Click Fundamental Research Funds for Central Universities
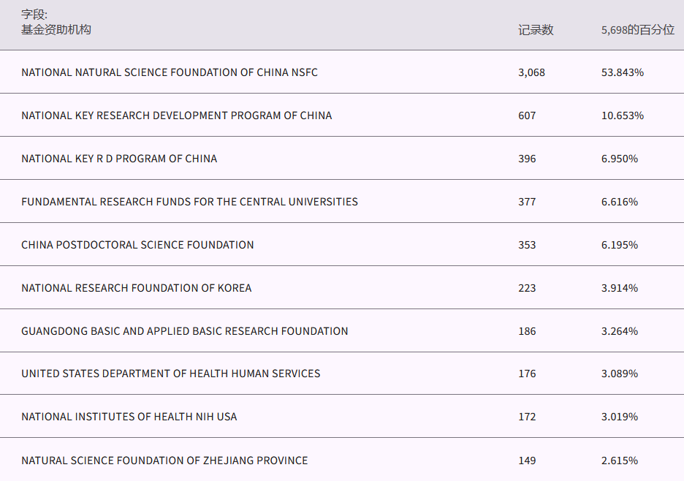The width and height of the screenshot is (684, 481). tap(189, 202)
